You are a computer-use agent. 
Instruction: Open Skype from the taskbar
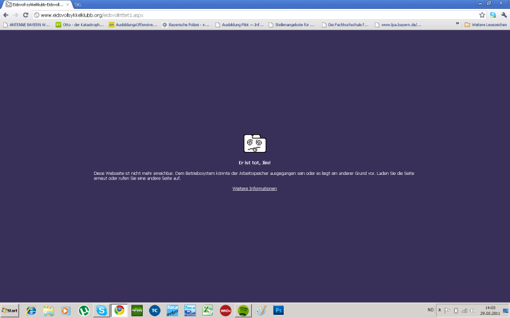[x=101, y=310]
